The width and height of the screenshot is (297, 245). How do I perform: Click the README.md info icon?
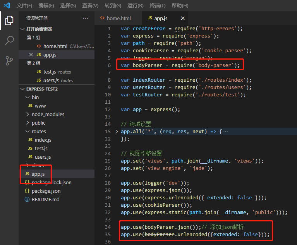[27, 199]
